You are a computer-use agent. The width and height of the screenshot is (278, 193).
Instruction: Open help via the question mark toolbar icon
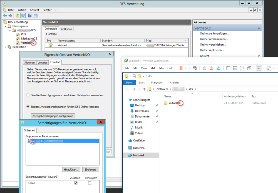tap(30, 15)
